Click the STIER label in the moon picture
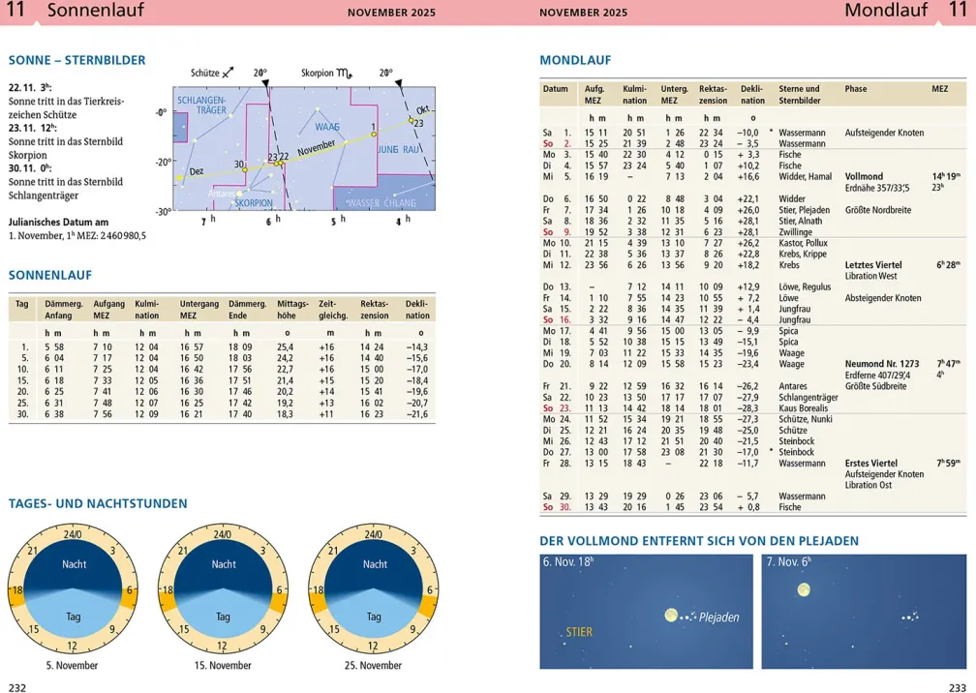This screenshot has height=693, width=976. (x=579, y=632)
